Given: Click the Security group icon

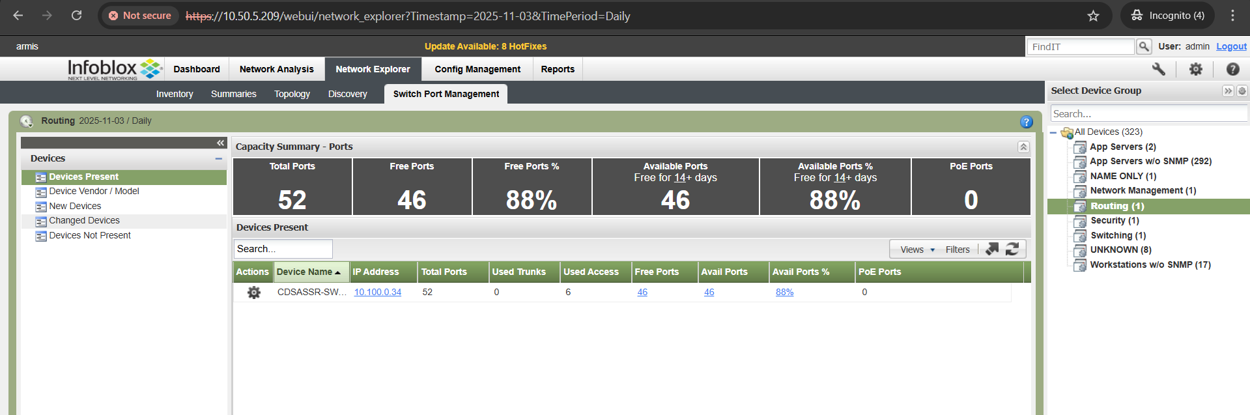Looking at the screenshot, I should click(x=1080, y=221).
